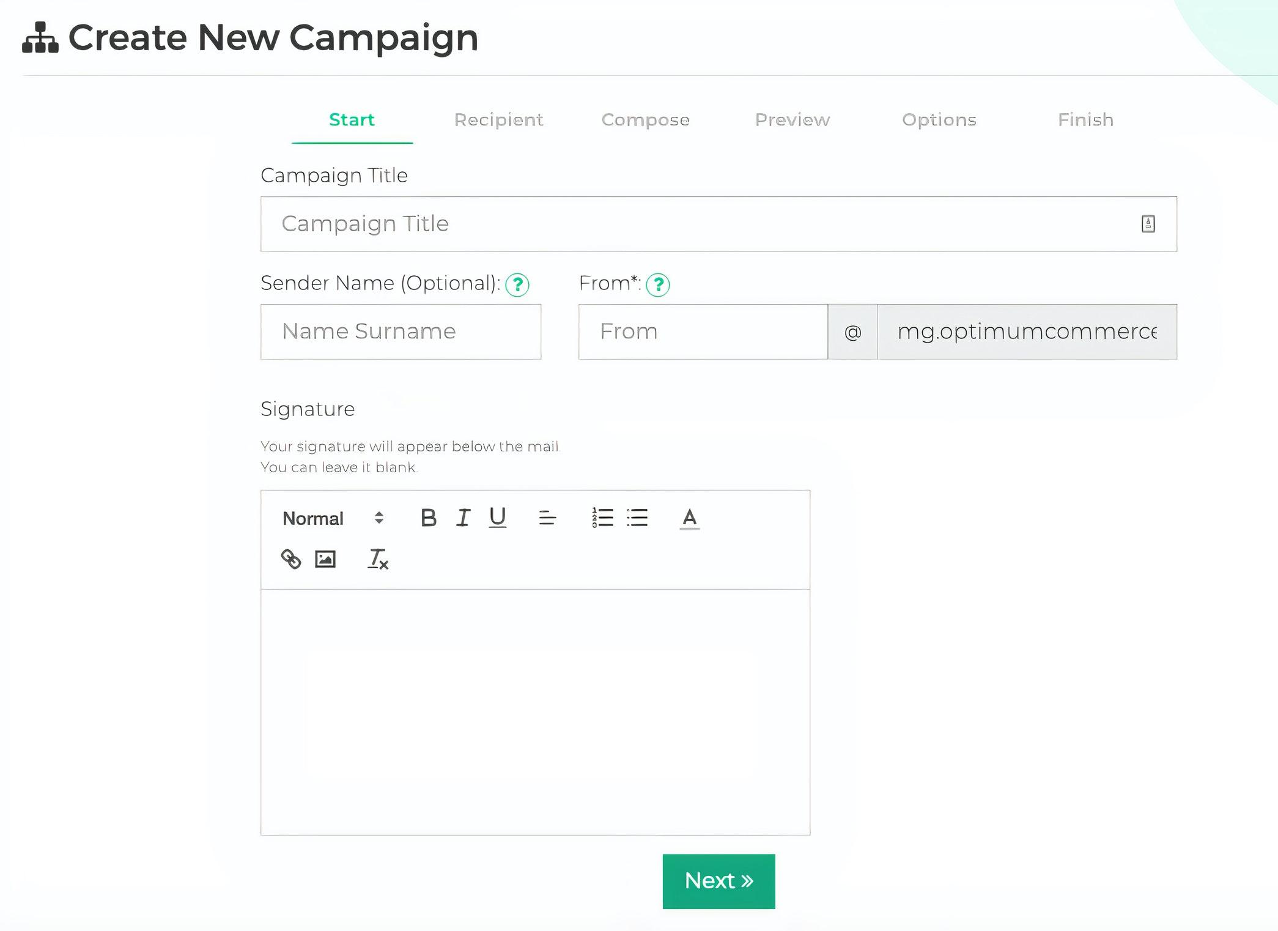Open the text color picker
Screen dimensions: 1278x931
pyautogui.click(x=689, y=518)
